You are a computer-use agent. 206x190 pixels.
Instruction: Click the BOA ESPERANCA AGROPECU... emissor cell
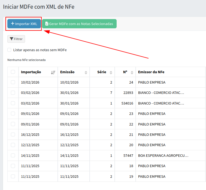coord(163,155)
